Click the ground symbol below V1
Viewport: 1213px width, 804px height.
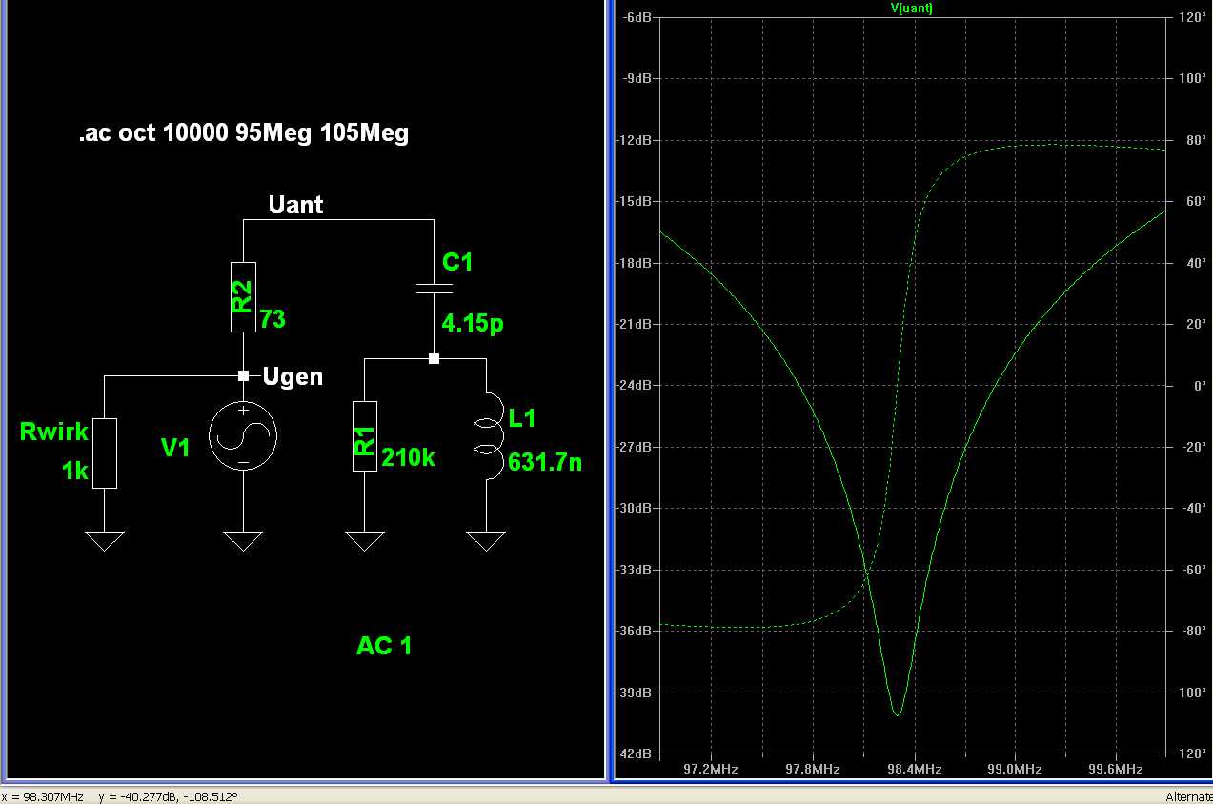(x=243, y=541)
